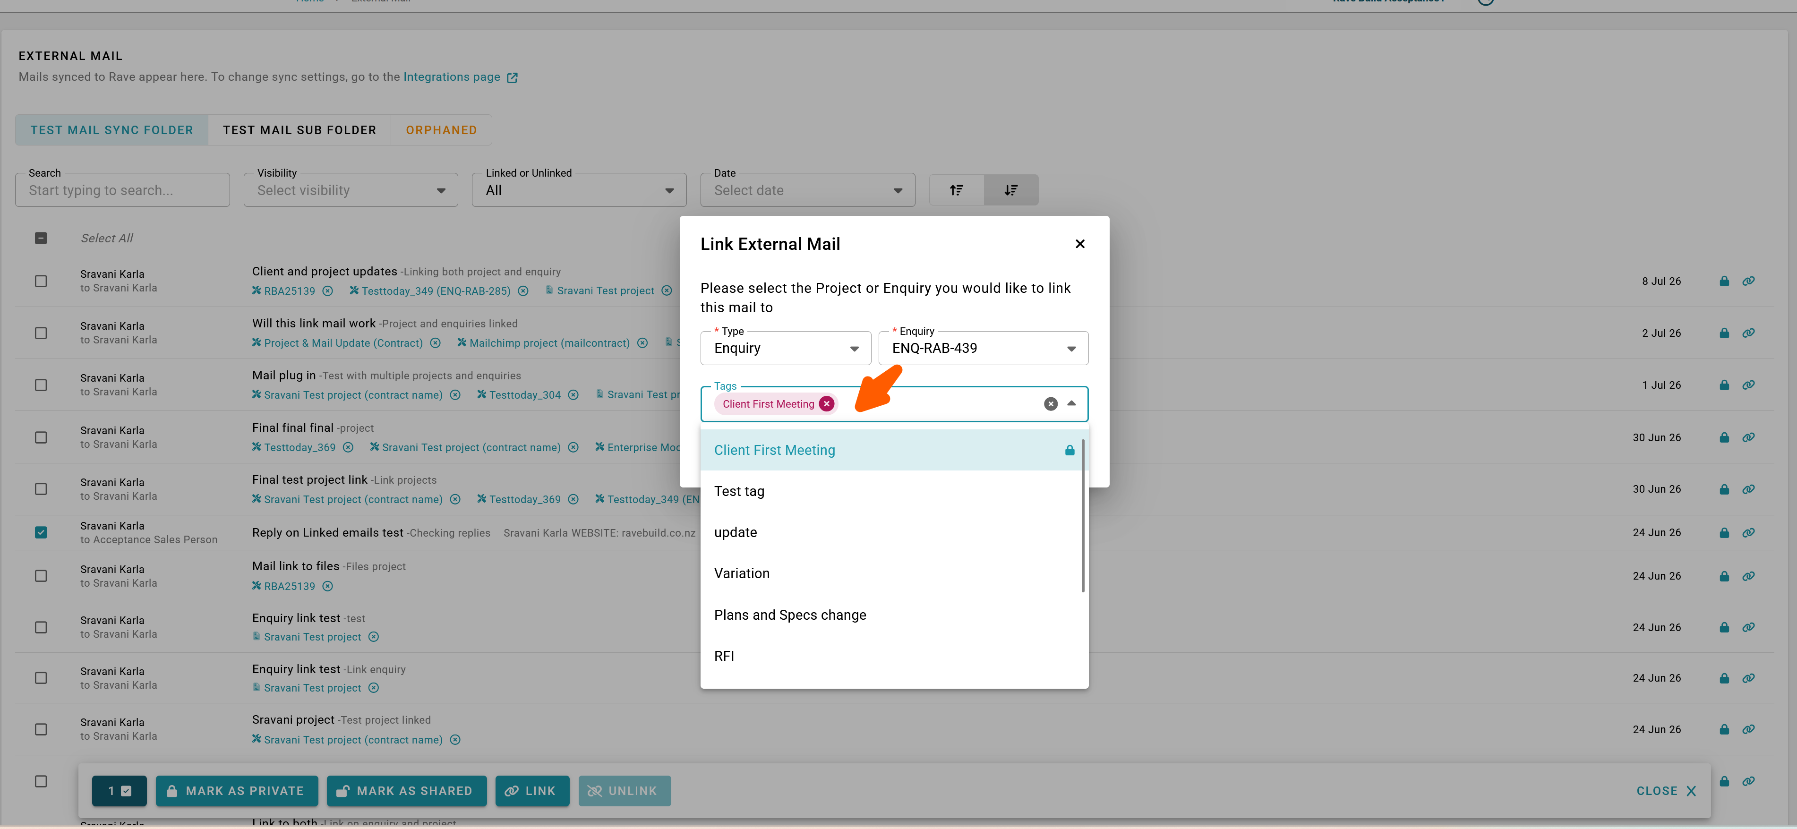Check the Sravani project mail row
The width and height of the screenshot is (1797, 829).
[41, 729]
